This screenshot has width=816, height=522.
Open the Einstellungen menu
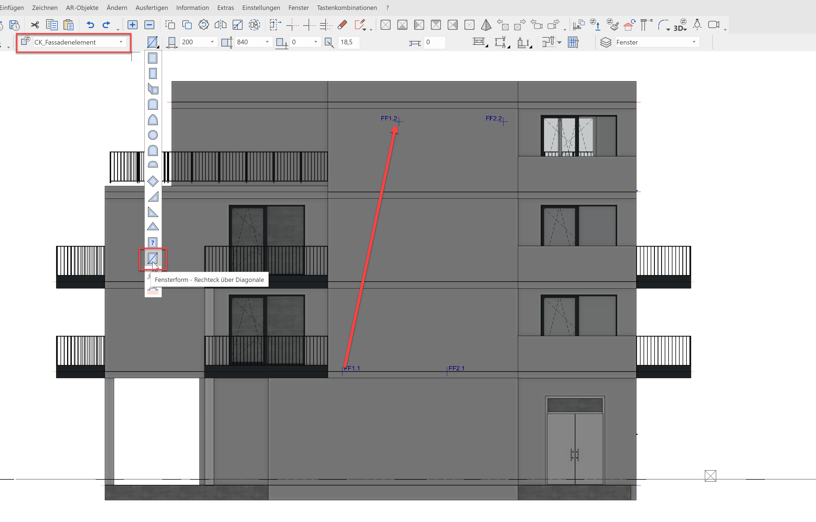[261, 7]
